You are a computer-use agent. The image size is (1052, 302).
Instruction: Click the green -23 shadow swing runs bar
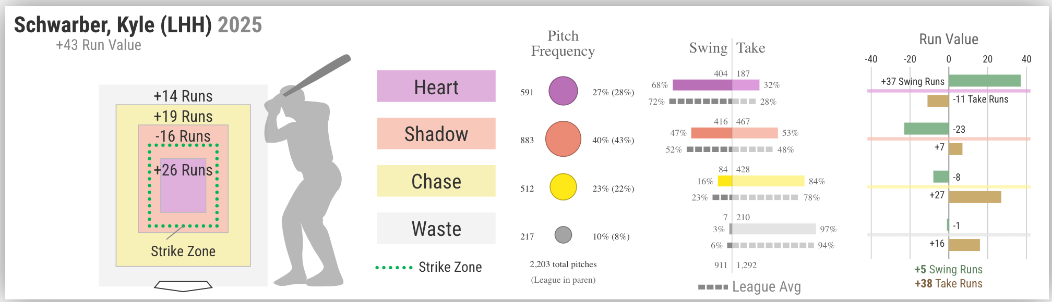[x=926, y=129]
